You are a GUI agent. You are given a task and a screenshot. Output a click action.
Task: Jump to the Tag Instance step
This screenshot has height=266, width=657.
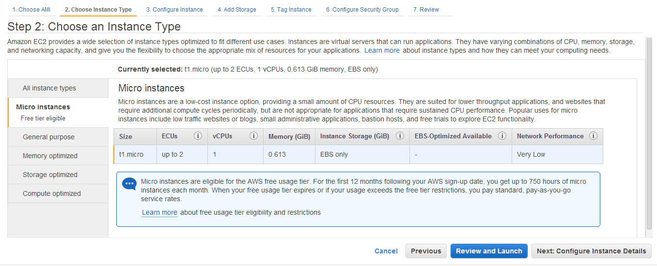291,10
